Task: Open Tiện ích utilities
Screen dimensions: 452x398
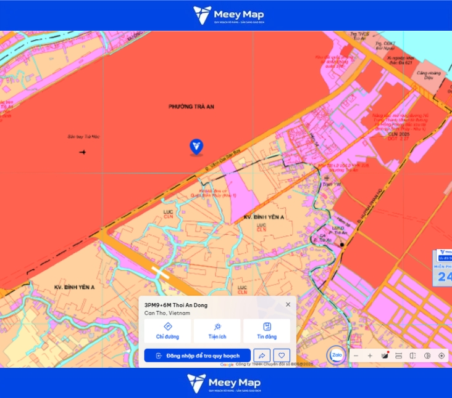Action: [217, 331]
